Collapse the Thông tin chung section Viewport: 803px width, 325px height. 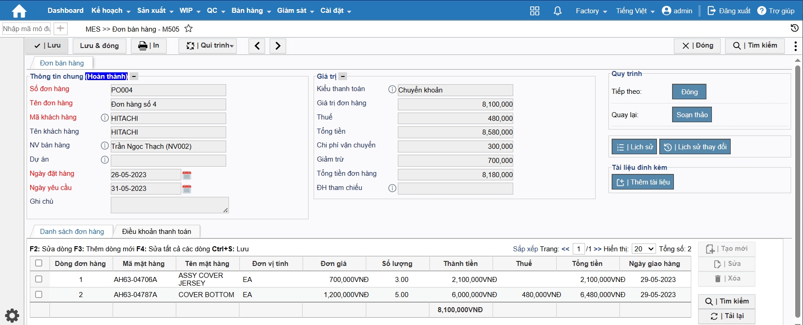(134, 76)
